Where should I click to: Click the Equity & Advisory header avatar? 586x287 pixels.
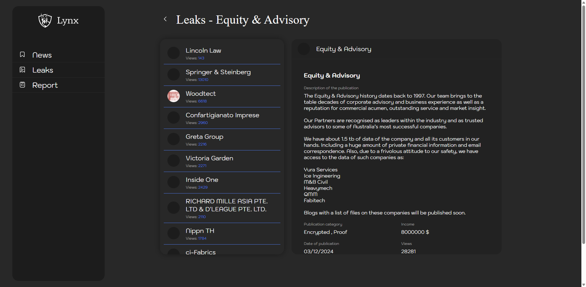click(x=304, y=49)
